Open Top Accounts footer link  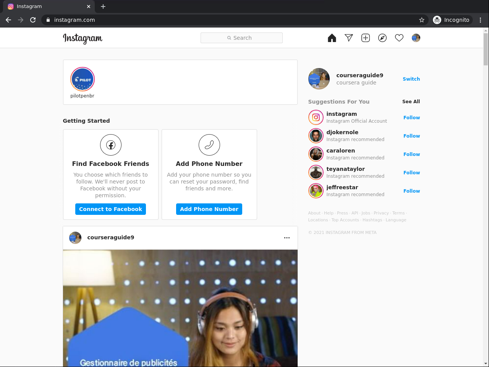tap(345, 220)
